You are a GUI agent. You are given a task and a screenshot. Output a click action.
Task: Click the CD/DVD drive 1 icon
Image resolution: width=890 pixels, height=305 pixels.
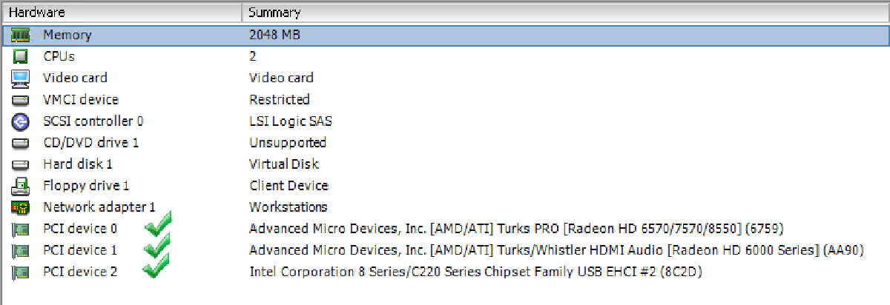20,142
